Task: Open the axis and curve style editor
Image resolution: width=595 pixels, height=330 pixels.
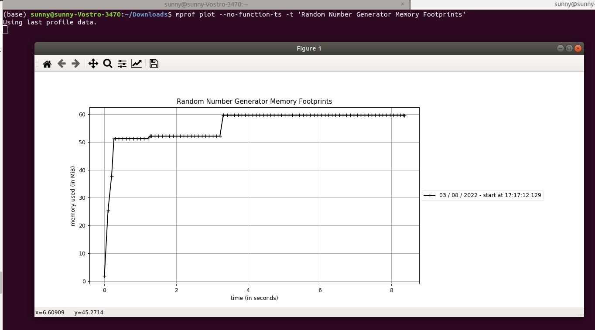Action: (137, 64)
